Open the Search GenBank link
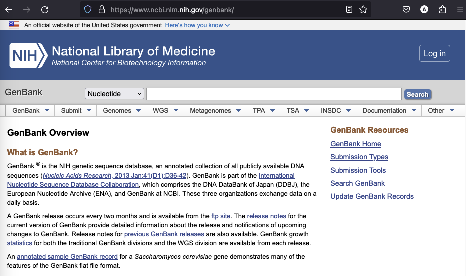 (x=357, y=183)
